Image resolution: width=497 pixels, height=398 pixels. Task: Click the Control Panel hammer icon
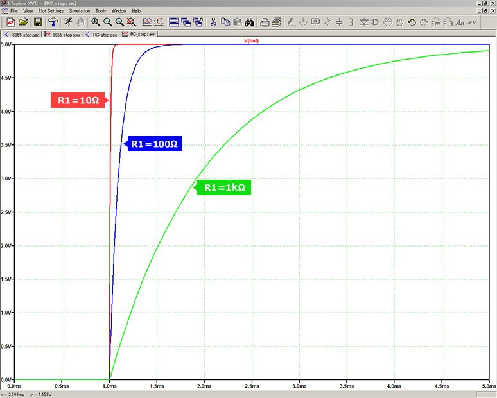[x=53, y=22]
